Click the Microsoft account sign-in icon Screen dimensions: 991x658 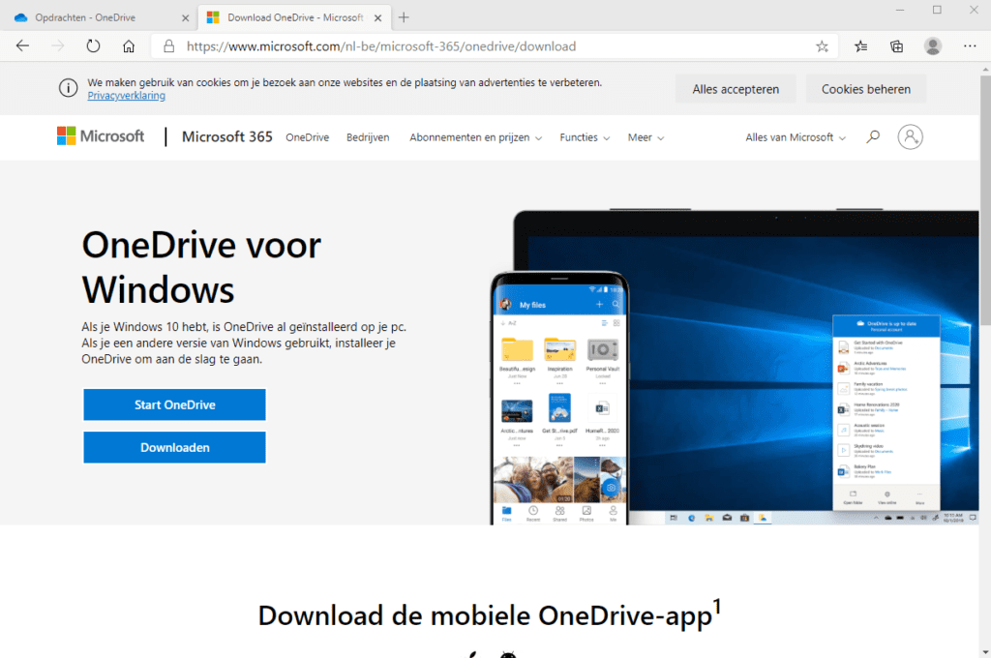click(910, 136)
